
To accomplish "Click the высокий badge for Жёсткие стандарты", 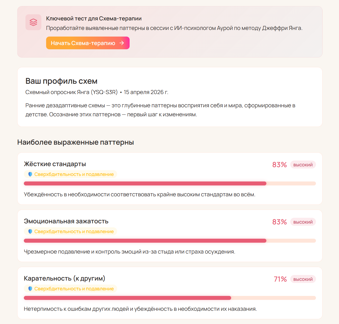I will (303, 165).
